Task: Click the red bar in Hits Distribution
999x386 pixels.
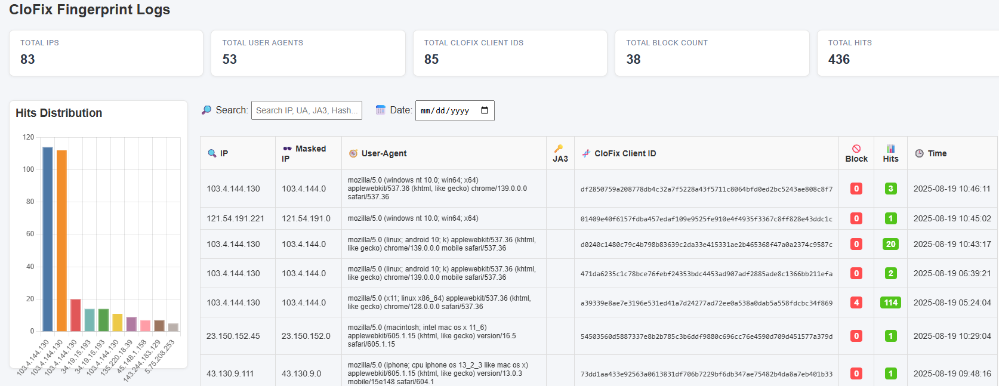Action: click(75, 315)
